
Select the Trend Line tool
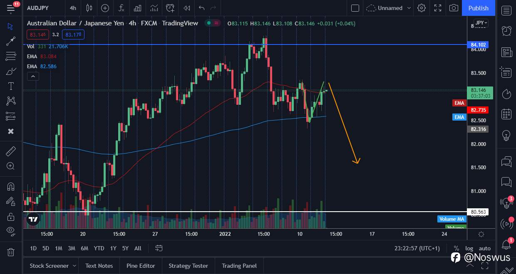click(10, 41)
